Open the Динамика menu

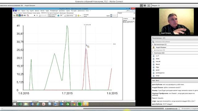tap(62, 11)
